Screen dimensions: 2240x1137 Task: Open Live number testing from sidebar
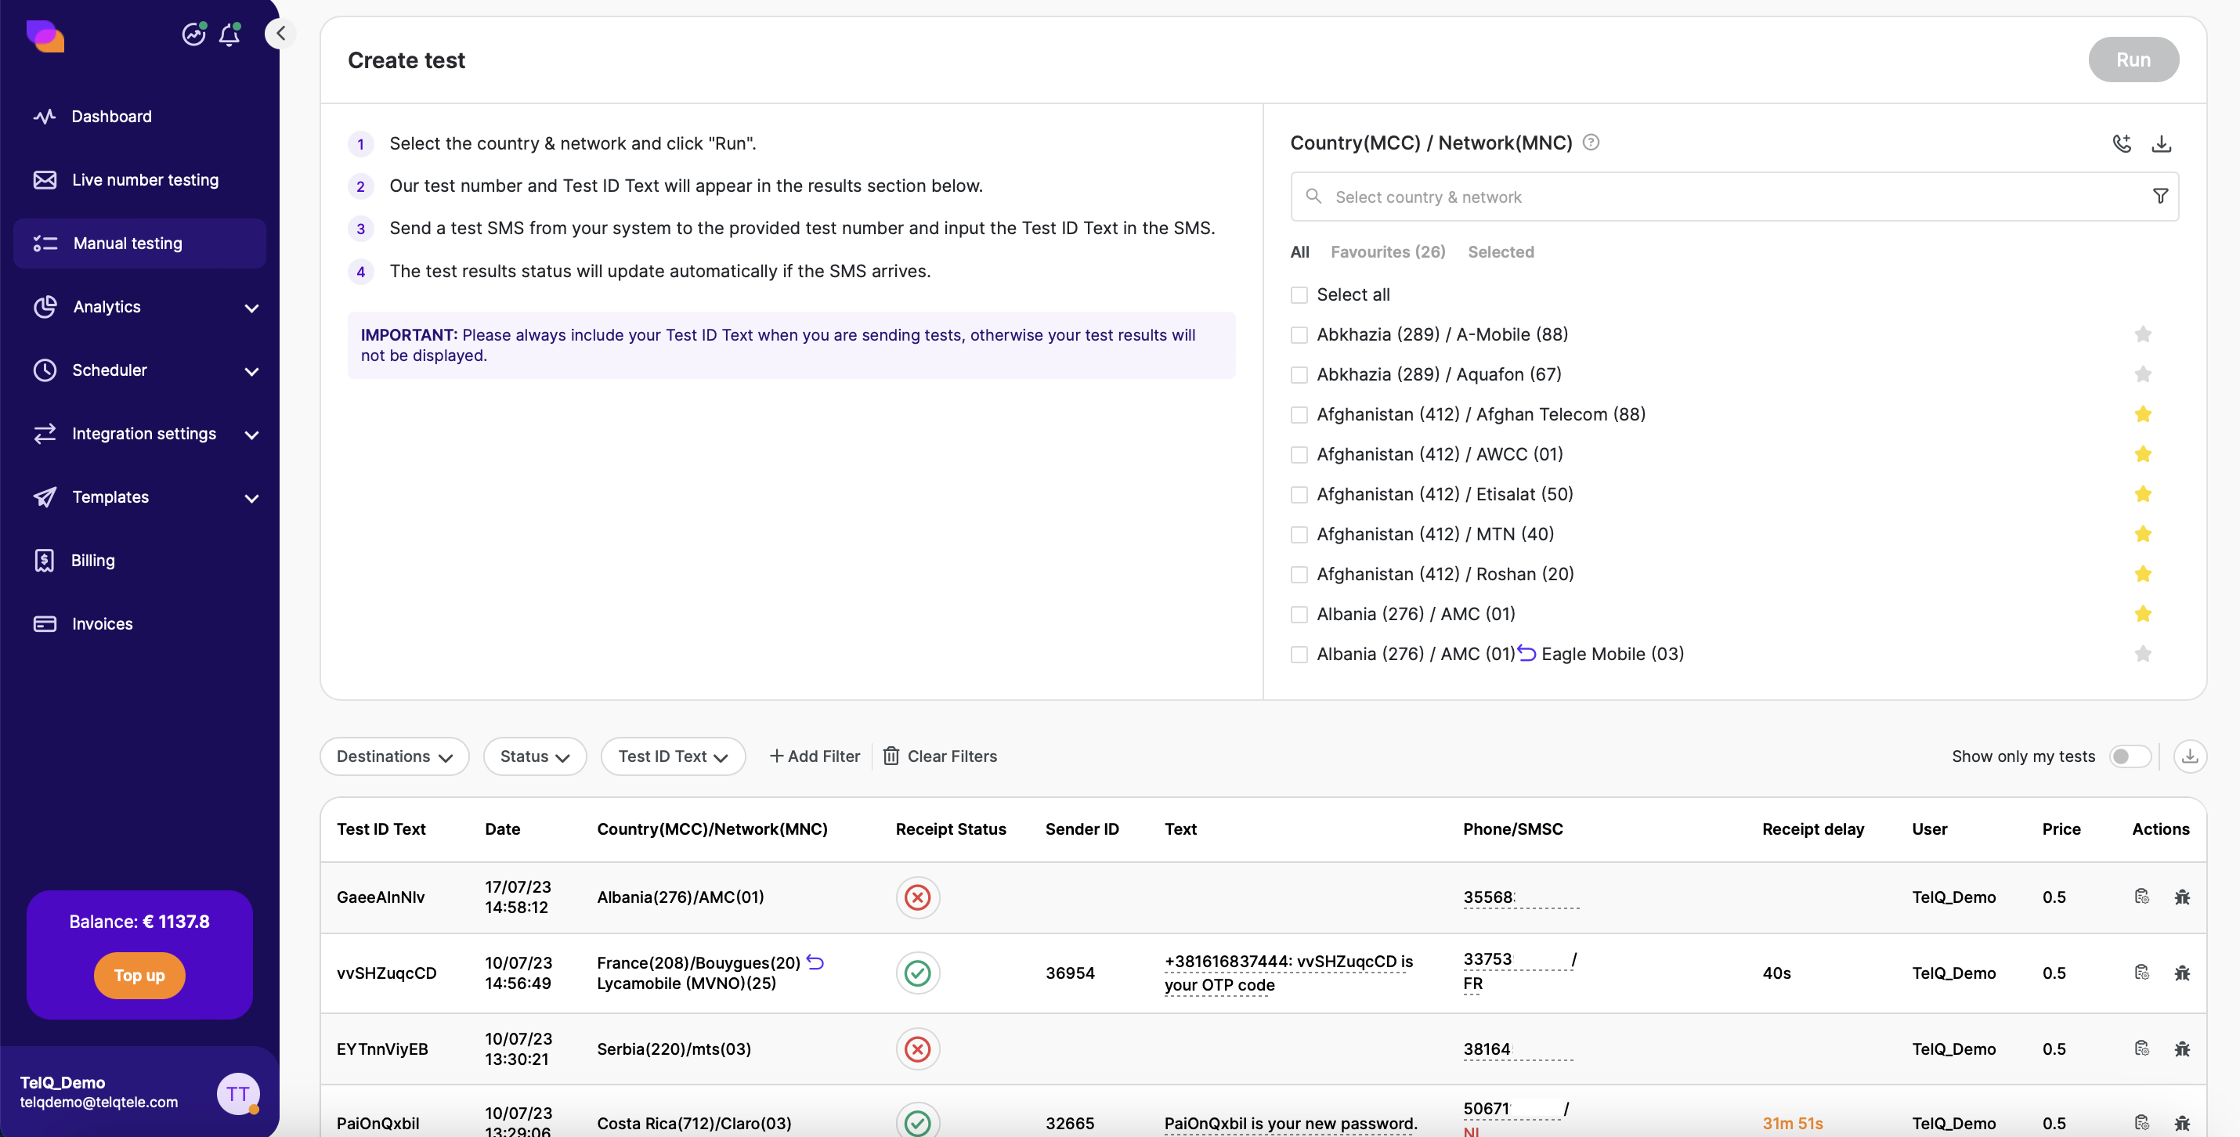tap(144, 180)
